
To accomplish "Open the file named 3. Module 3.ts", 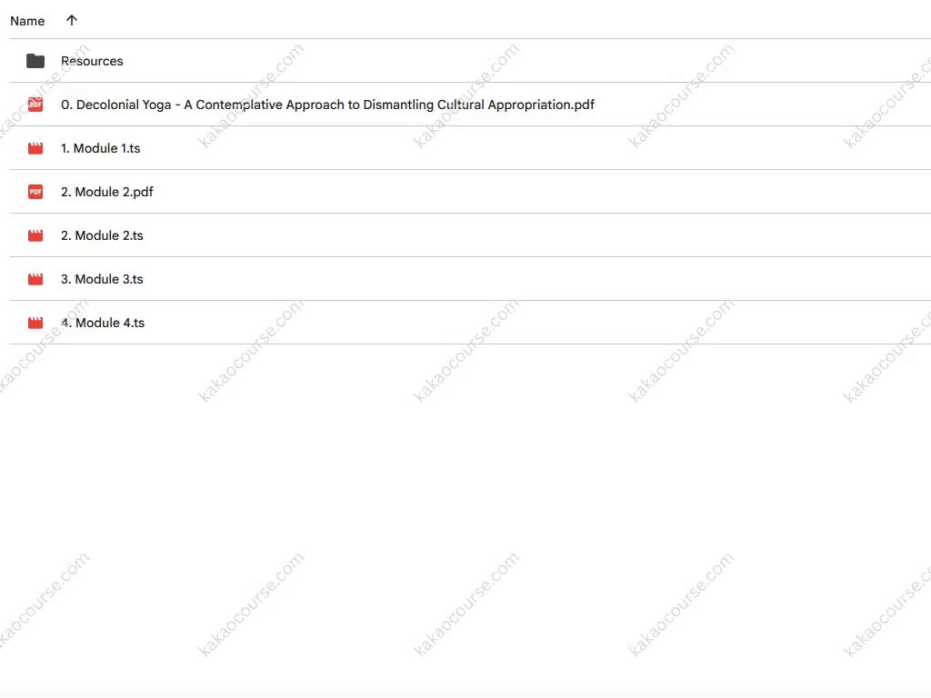I will 102,279.
